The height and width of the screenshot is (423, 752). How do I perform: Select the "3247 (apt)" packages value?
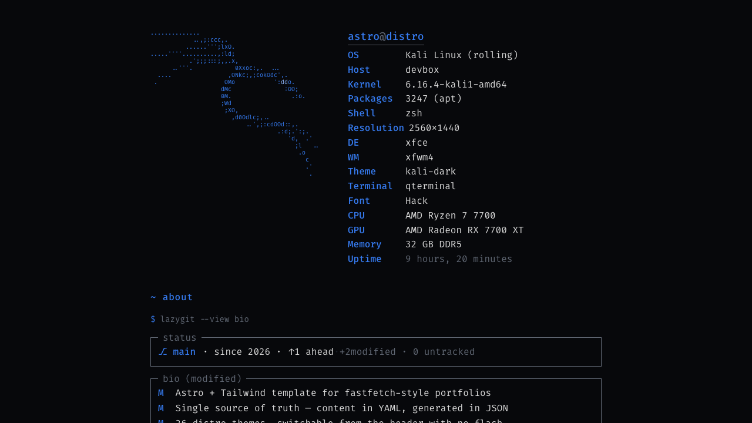[x=434, y=99]
